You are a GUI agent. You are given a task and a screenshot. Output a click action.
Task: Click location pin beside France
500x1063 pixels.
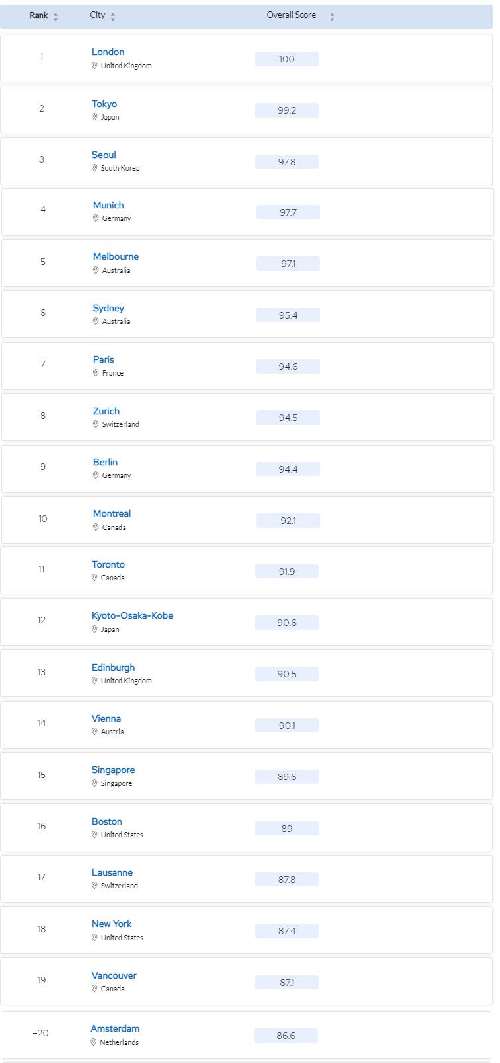[x=96, y=373]
